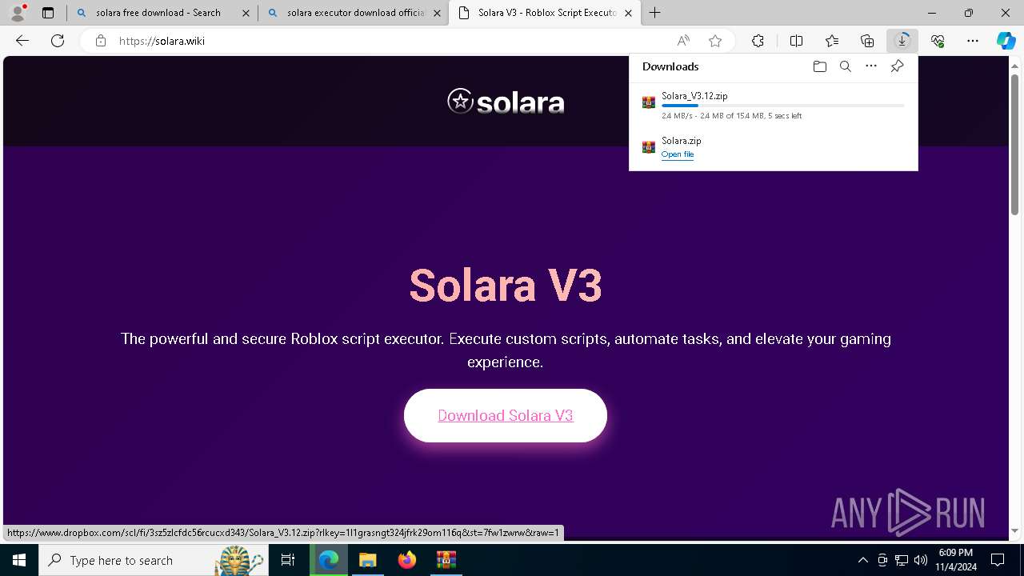Close the Solara V3 tab
This screenshot has width=1024, height=576.
[628, 13]
